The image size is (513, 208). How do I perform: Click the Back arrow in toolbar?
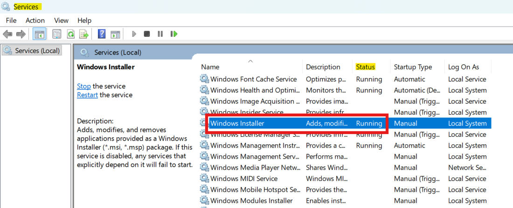(x=7, y=34)
